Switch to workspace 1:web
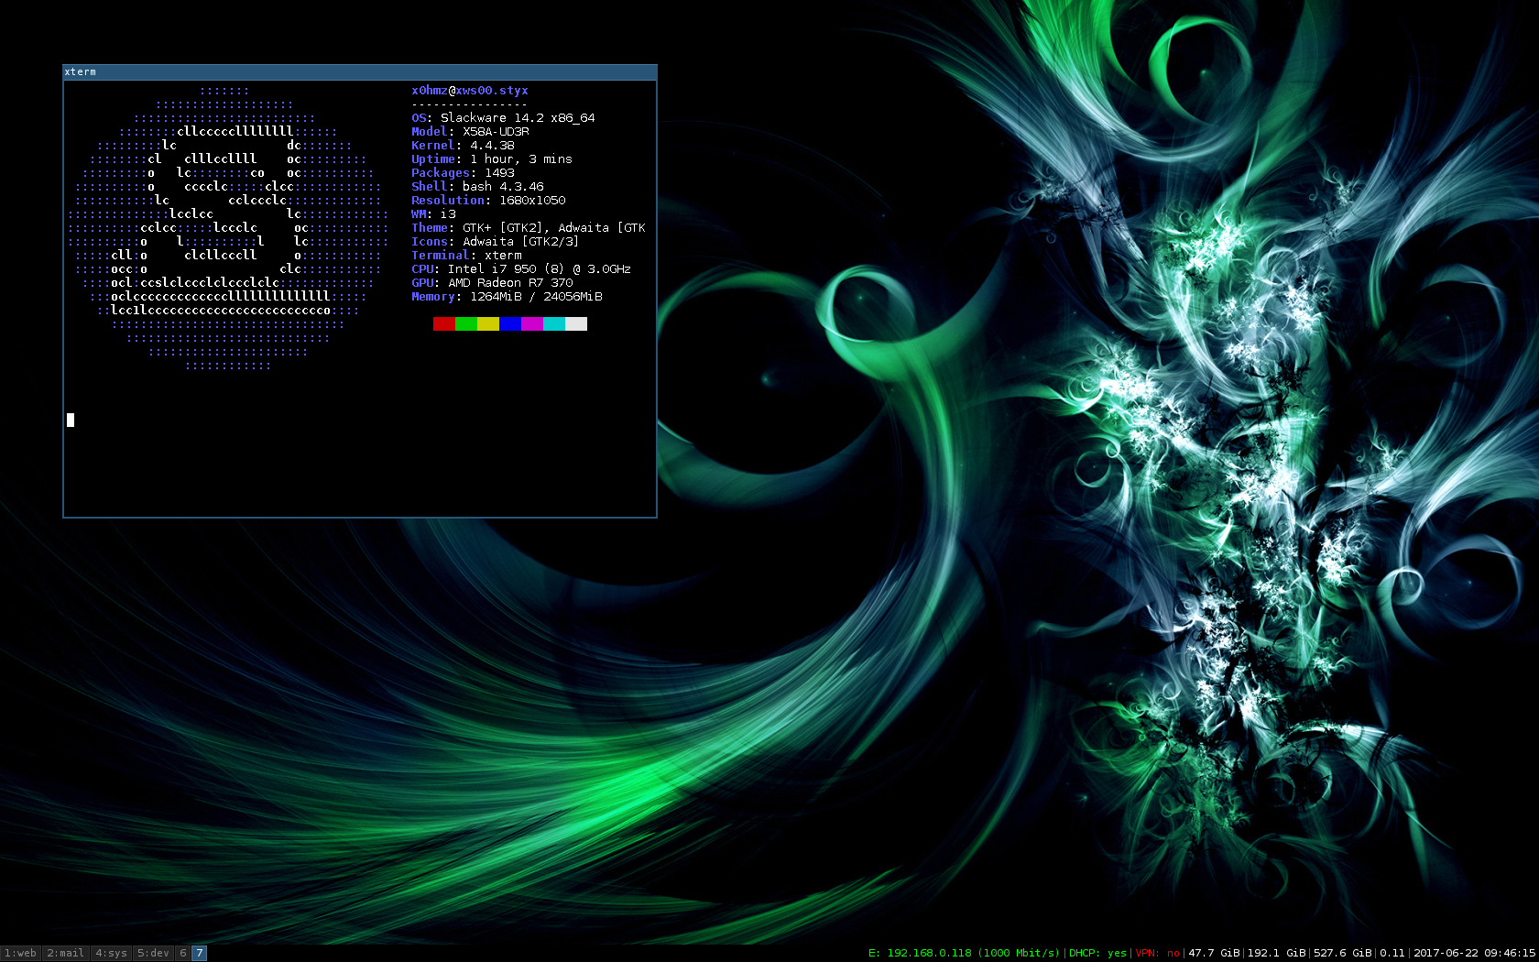The image size is (1539, 962). (x=20, y=953)
